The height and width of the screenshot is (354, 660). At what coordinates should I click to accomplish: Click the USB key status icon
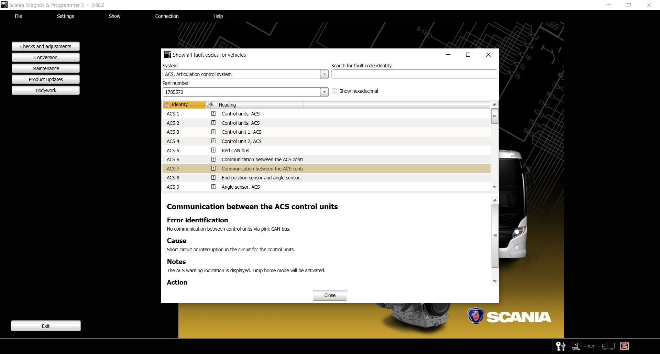561,346
